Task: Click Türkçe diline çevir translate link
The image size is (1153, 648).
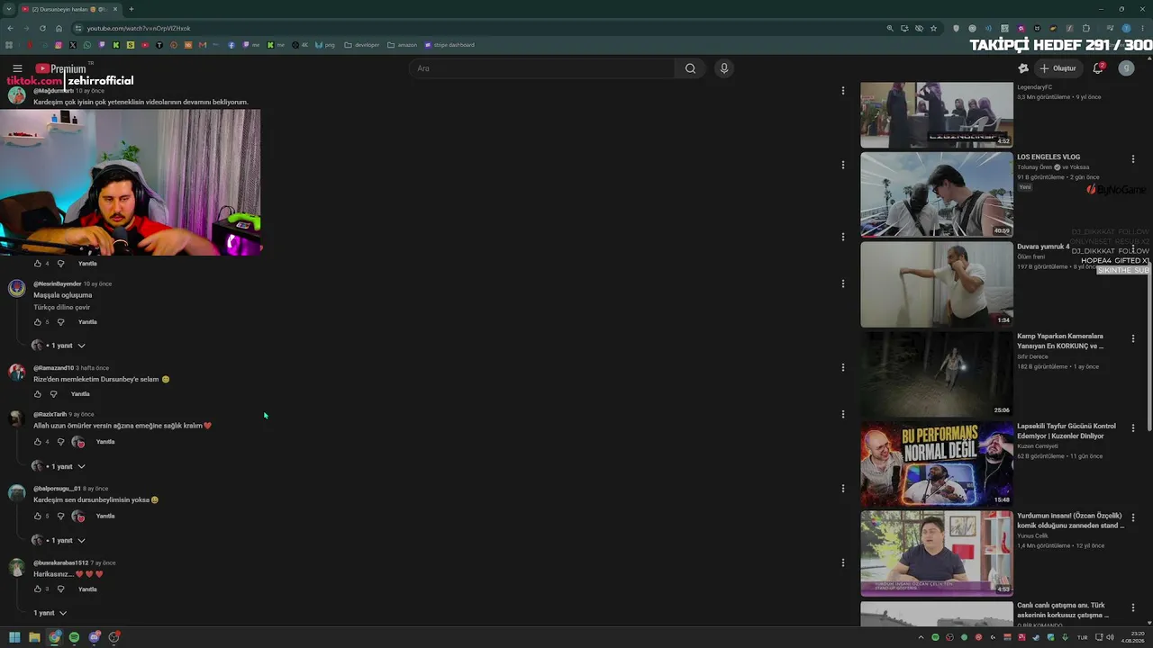Action: [62, 308]
